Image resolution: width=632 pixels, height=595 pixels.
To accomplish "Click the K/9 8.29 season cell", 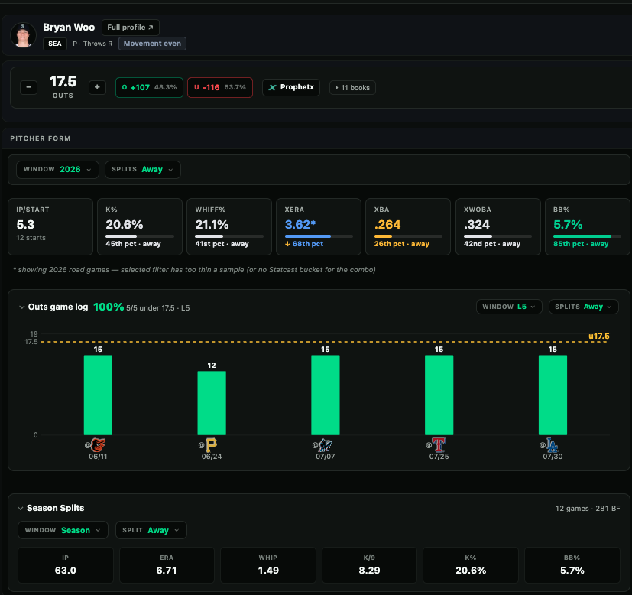I will pos(369,565).
